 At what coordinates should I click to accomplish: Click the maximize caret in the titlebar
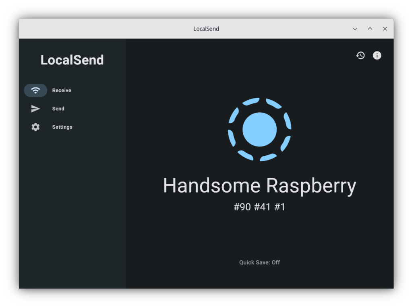[369, 29]
